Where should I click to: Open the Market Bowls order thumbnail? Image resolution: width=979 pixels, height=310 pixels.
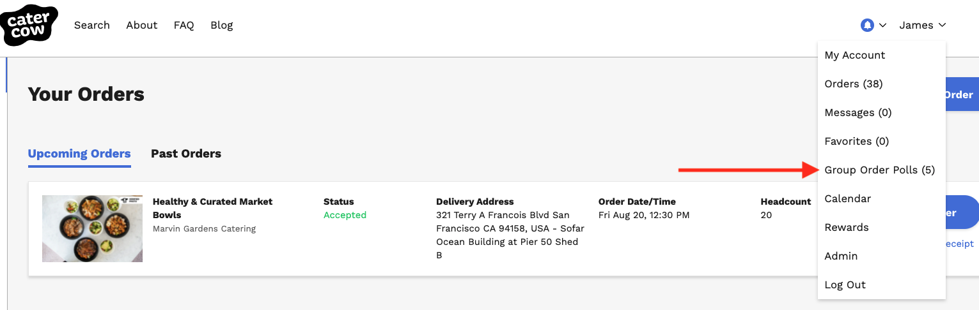click(92, 228)
